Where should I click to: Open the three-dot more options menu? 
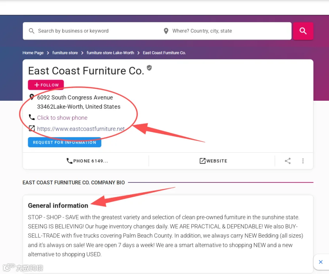[x=303, y=161]
